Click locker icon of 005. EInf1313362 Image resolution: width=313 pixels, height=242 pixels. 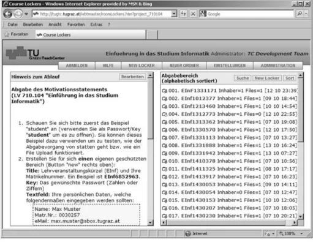[x=165, y=122]
